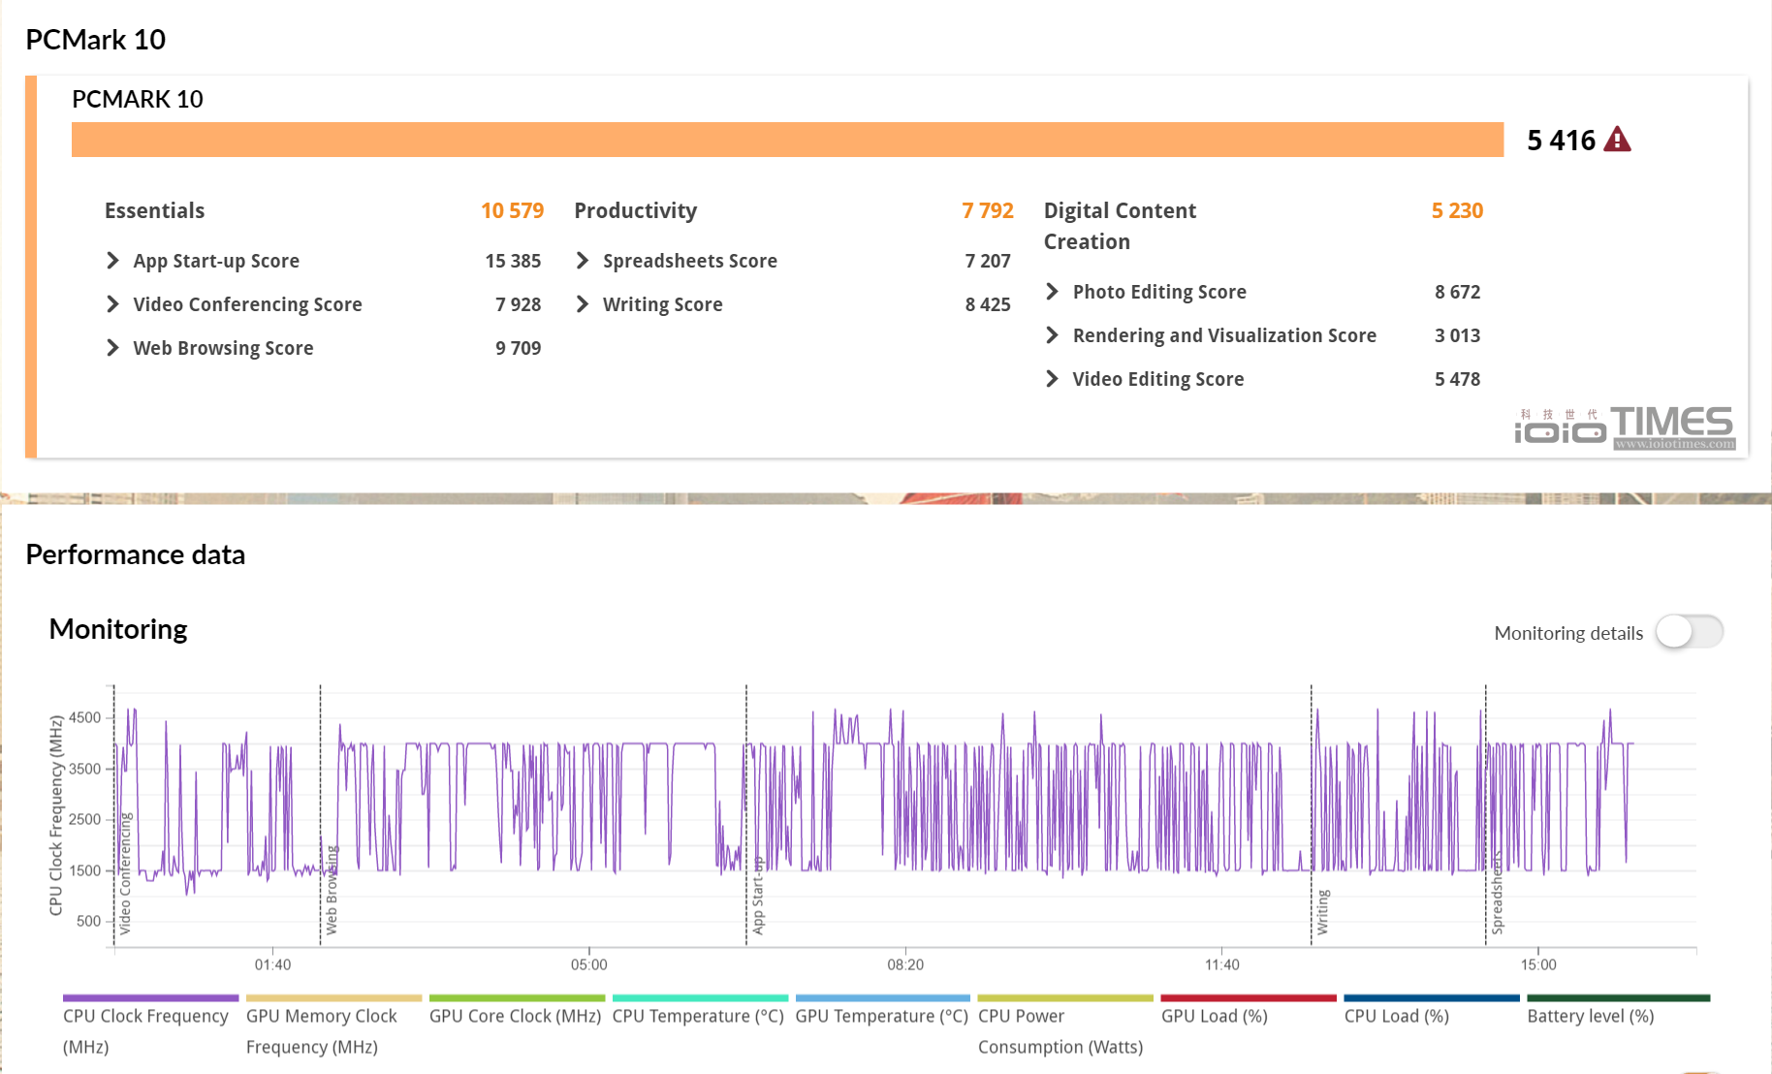Select CPU Load legend swatch
Viewport: 1772px width, 1074px height.
point(1432,997)
